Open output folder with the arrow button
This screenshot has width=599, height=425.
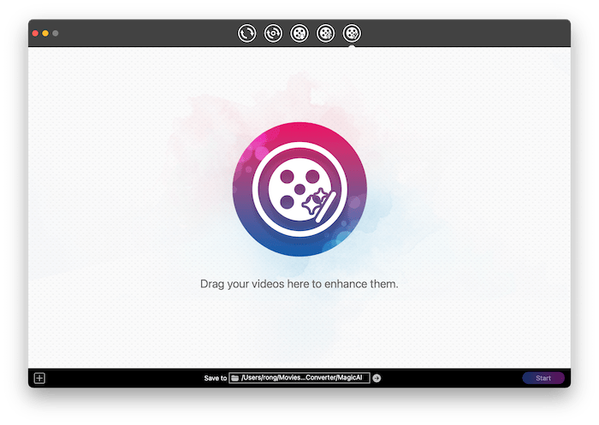[x=377, y=378]
